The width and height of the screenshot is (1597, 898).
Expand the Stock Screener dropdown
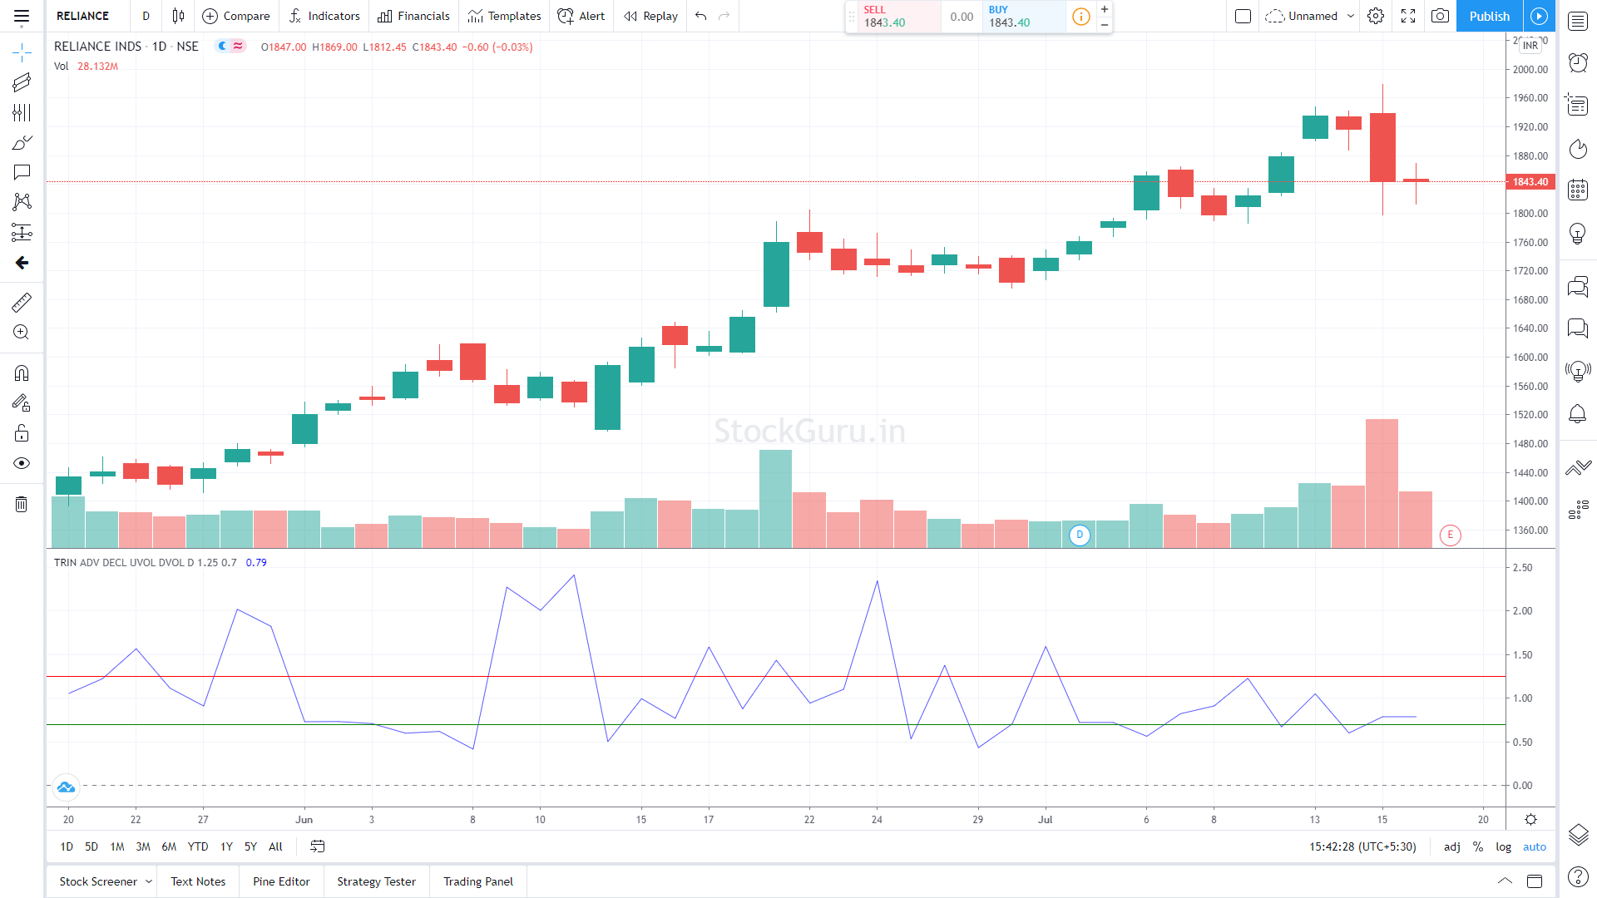(x=149, y=881)
